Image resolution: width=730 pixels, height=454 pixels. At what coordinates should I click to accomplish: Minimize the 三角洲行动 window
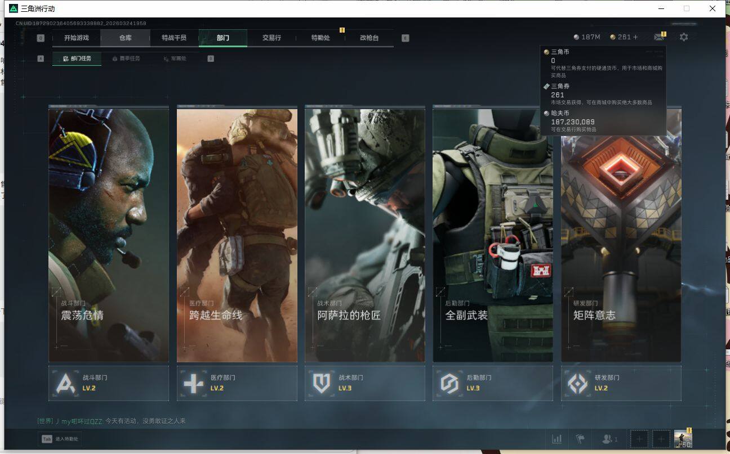[661, 8]
